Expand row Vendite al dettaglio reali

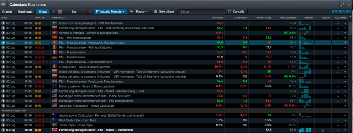click(x=3, y=33)
